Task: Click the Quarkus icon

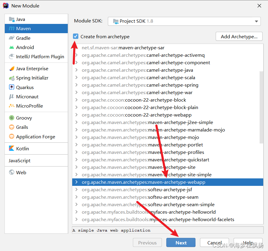Action: coord(11,87)
